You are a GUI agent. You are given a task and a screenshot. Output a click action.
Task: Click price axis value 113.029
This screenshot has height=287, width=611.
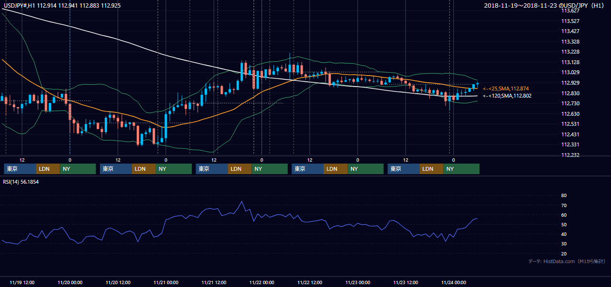point(570,72)
